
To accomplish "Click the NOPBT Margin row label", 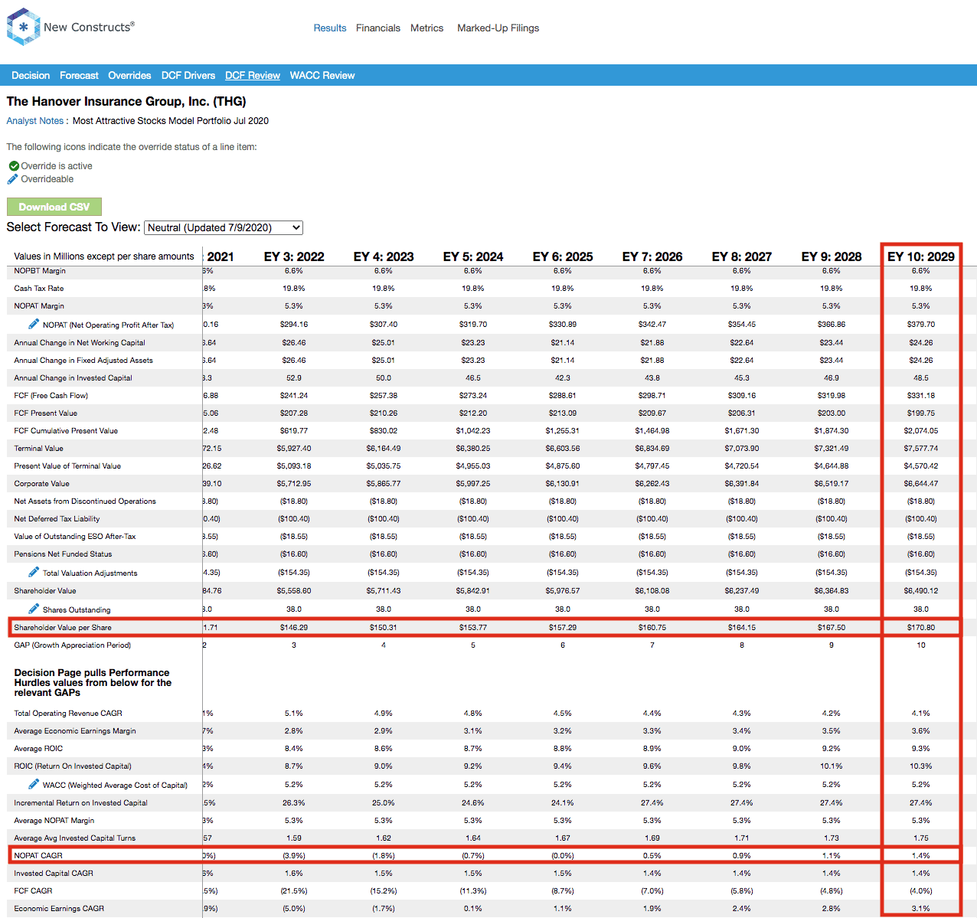I will (40, 270).
